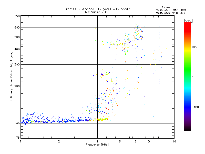Click the y-axis tick label "75"
Viewport: 205px width, 154px height.
(18, 138)
